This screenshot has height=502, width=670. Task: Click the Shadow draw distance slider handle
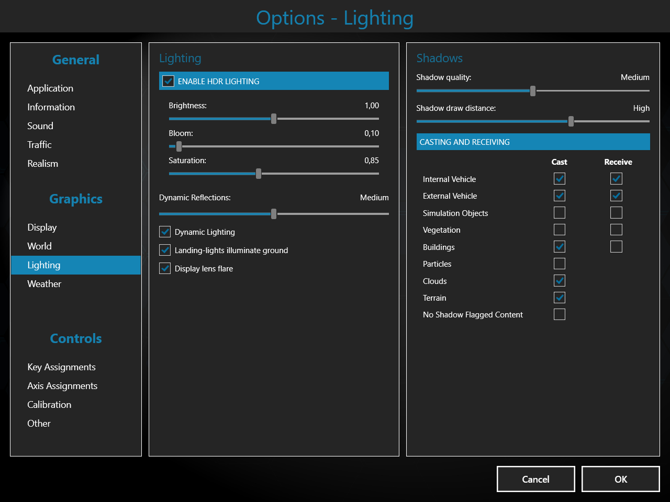(571, 121)
